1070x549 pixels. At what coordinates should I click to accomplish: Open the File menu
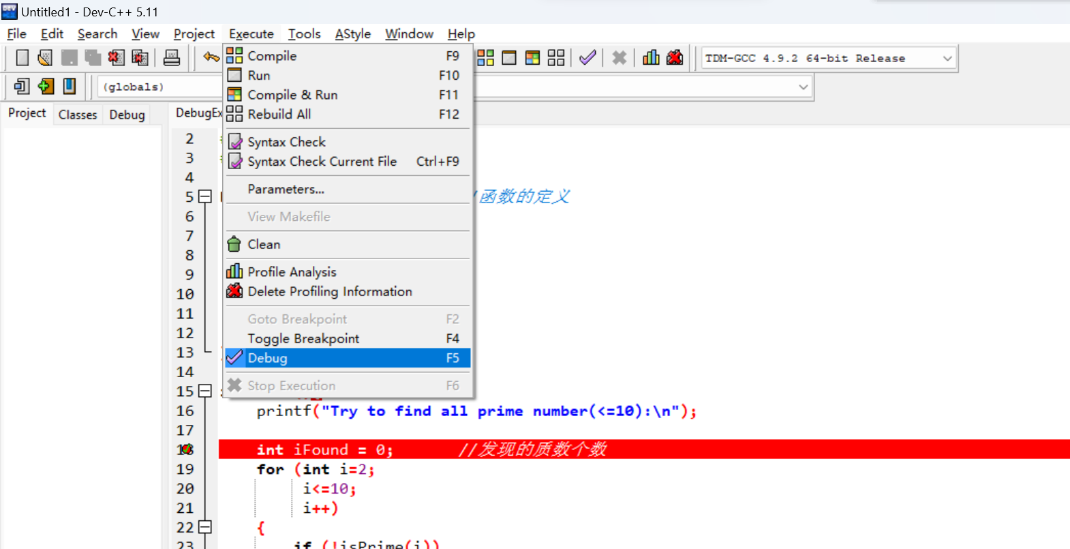click(16, 33)
